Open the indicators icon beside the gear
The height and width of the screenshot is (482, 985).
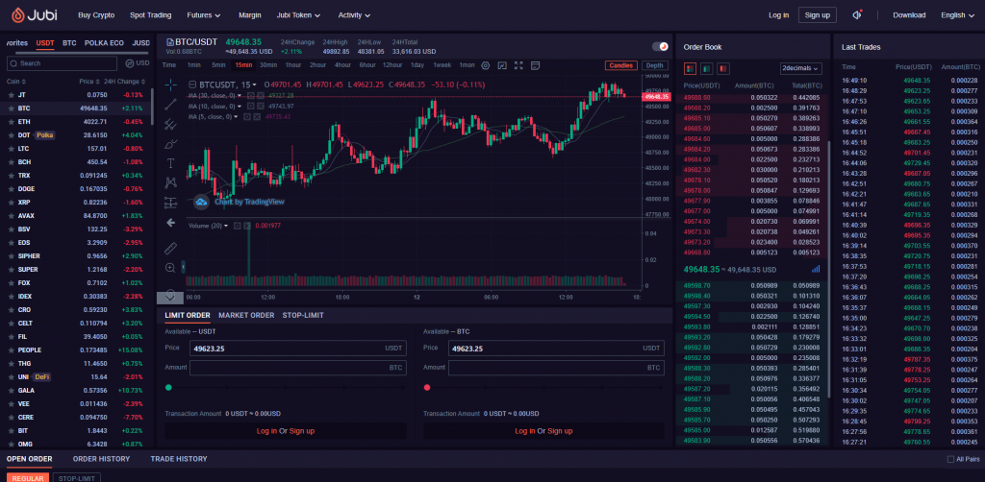point(502,65)
